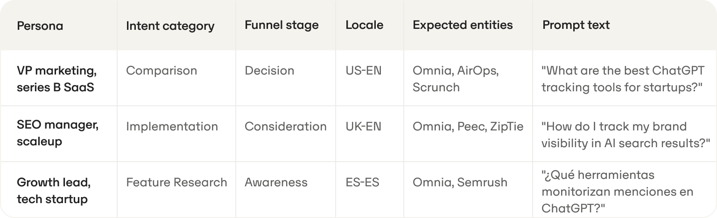This screenshot has width=717, height=218.
Task: Click the Comparison intent cell
Action: (162, 71)
